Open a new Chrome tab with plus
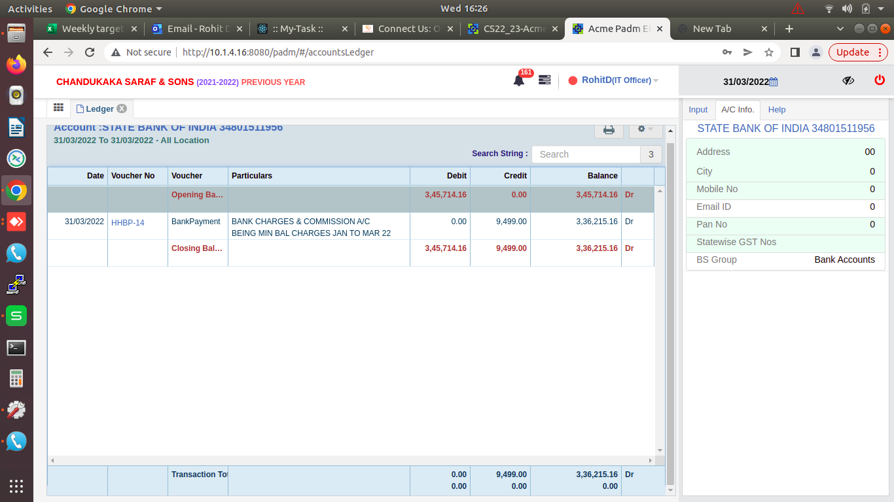Viewport: 894px width, 502px height. tap(789, 29)
